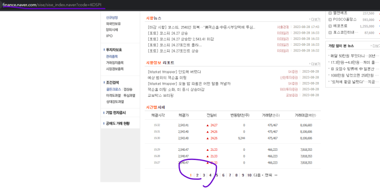Select 관리종목 under 투자자보호
The image size is (380, 188).
(112, 57)
